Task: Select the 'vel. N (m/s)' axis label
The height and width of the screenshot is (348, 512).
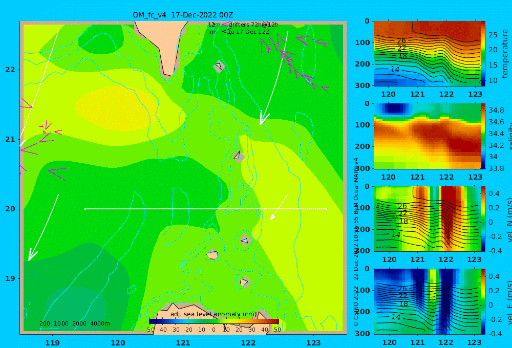Action: point(509,220)
